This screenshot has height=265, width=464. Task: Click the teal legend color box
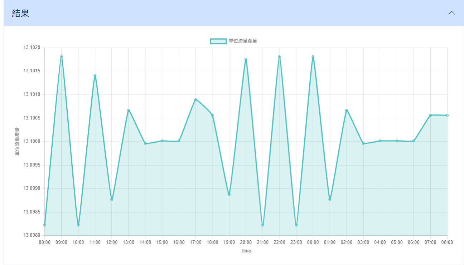218,41
